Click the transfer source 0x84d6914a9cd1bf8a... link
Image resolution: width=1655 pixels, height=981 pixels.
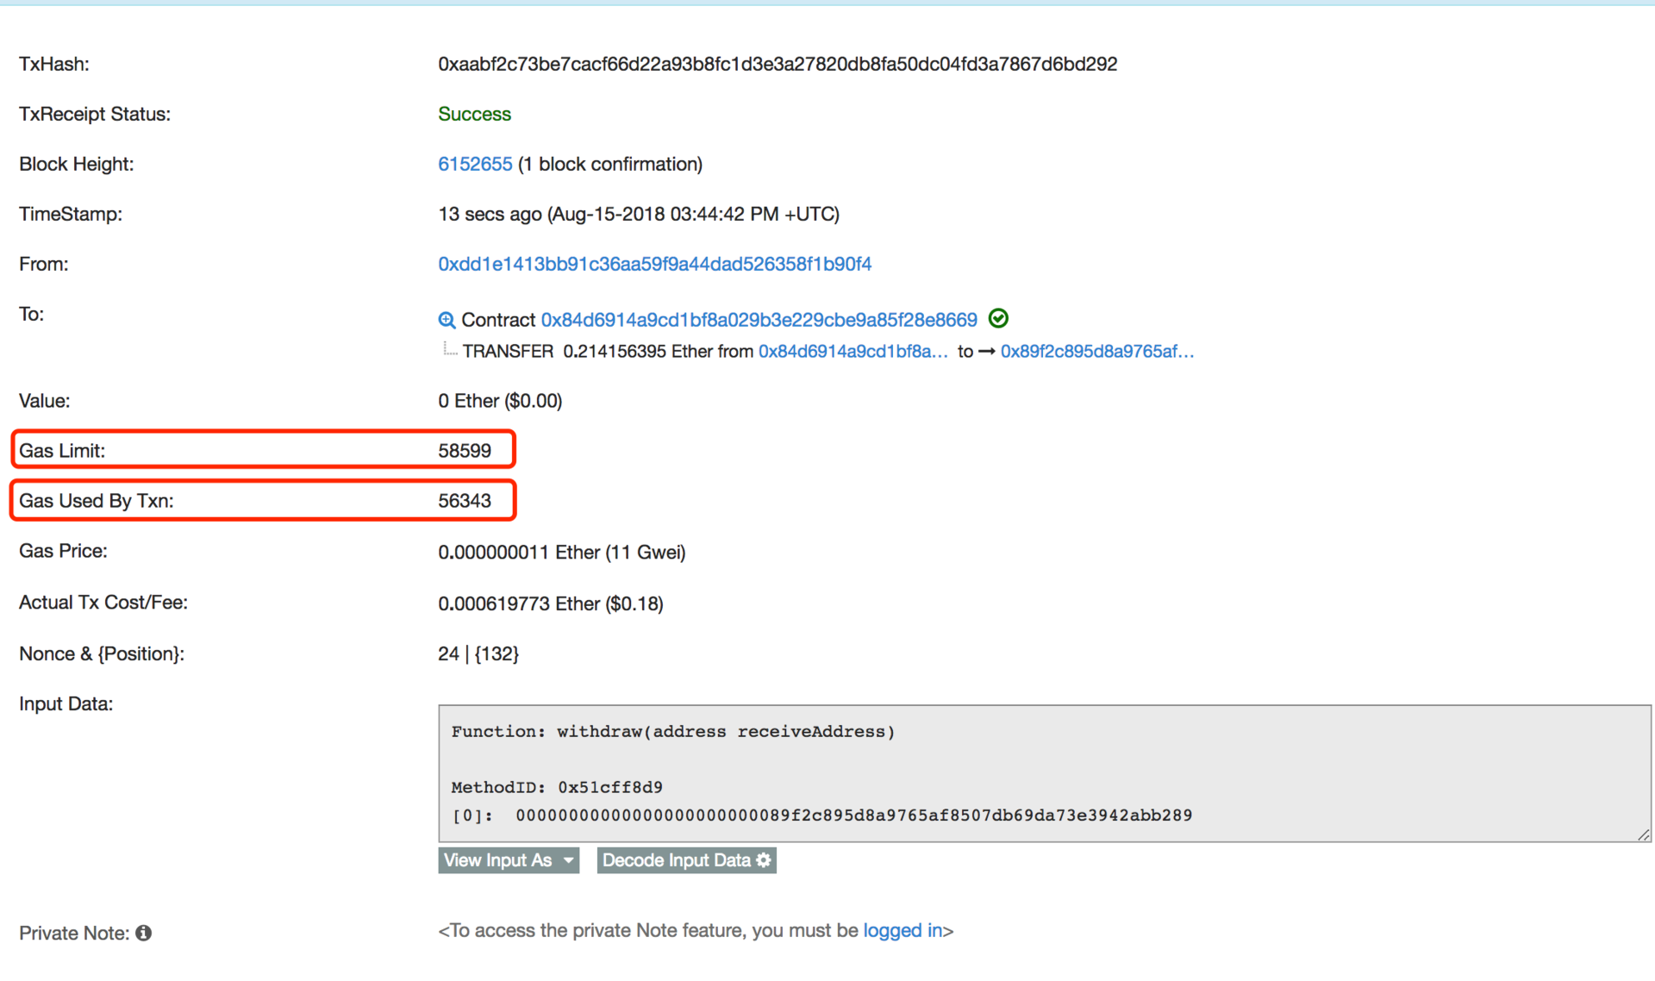click(x=852, y=352)
